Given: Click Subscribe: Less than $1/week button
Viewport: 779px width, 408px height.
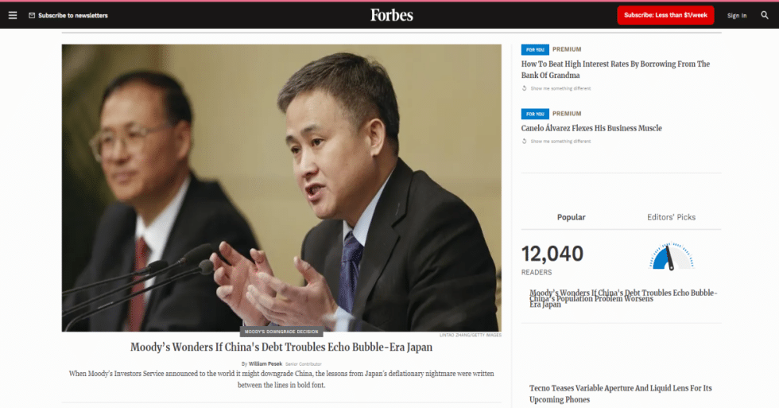Looking at the screenshot, I should coord(665,15).
